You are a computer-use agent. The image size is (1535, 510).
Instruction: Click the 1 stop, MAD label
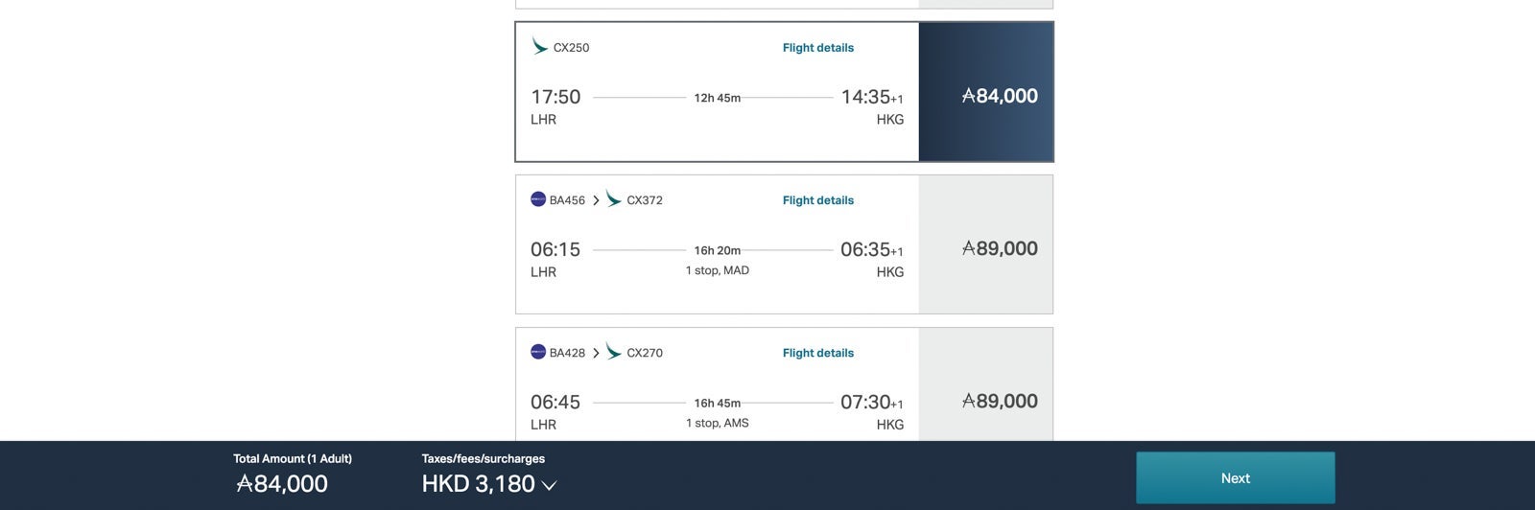click(x=718, y=270)
